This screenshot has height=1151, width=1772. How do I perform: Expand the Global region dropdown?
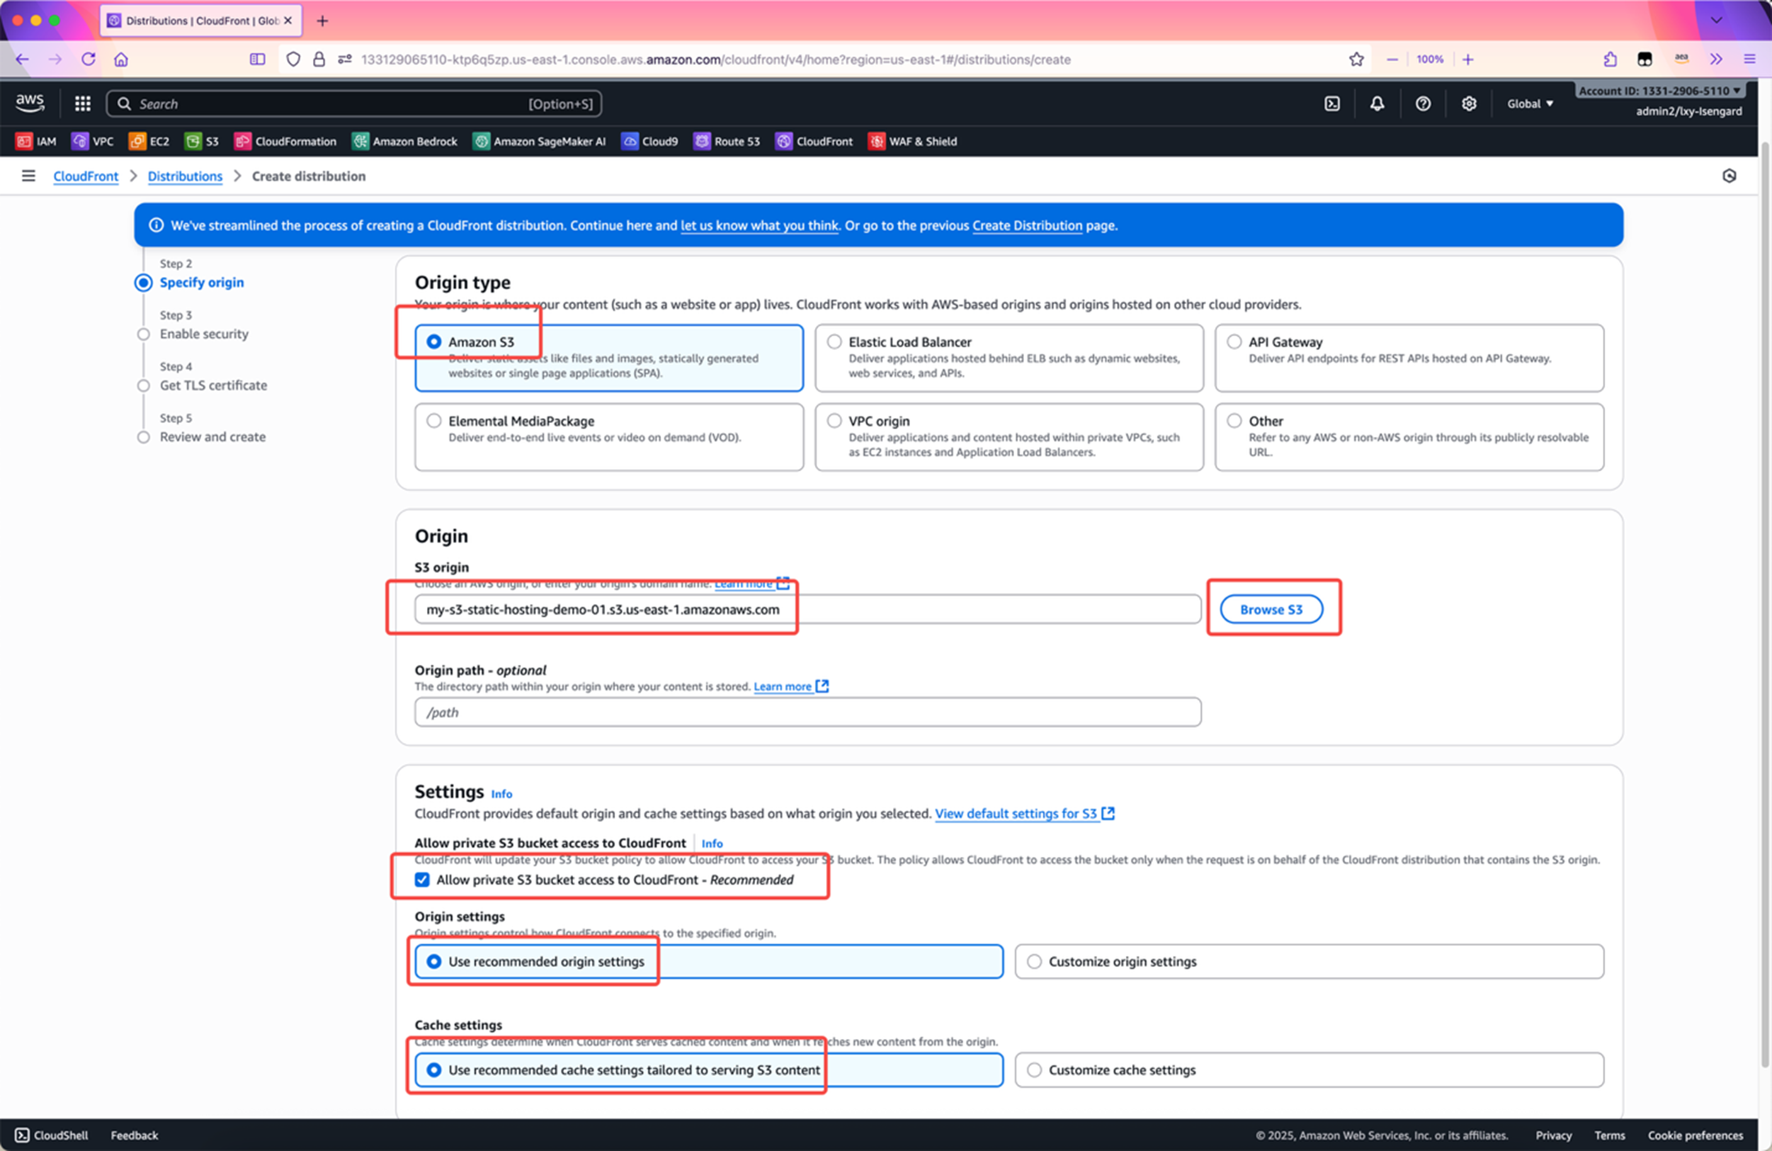point(1530,103)
